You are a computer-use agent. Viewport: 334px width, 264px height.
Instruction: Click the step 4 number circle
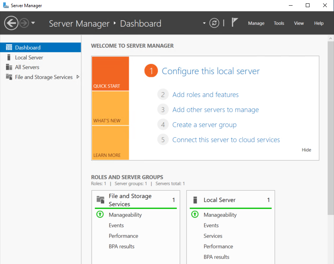click(163, 124)
